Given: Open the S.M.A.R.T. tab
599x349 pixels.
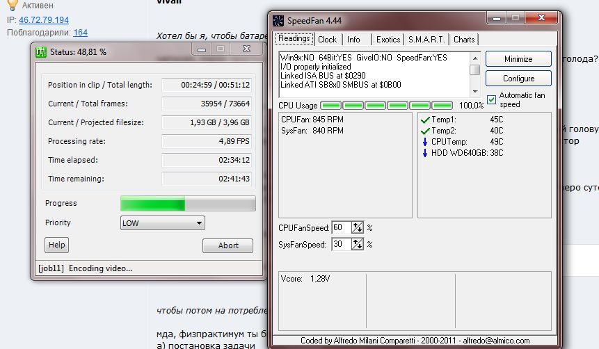Looking at the screenshot, I should click(x=426, y=40).
